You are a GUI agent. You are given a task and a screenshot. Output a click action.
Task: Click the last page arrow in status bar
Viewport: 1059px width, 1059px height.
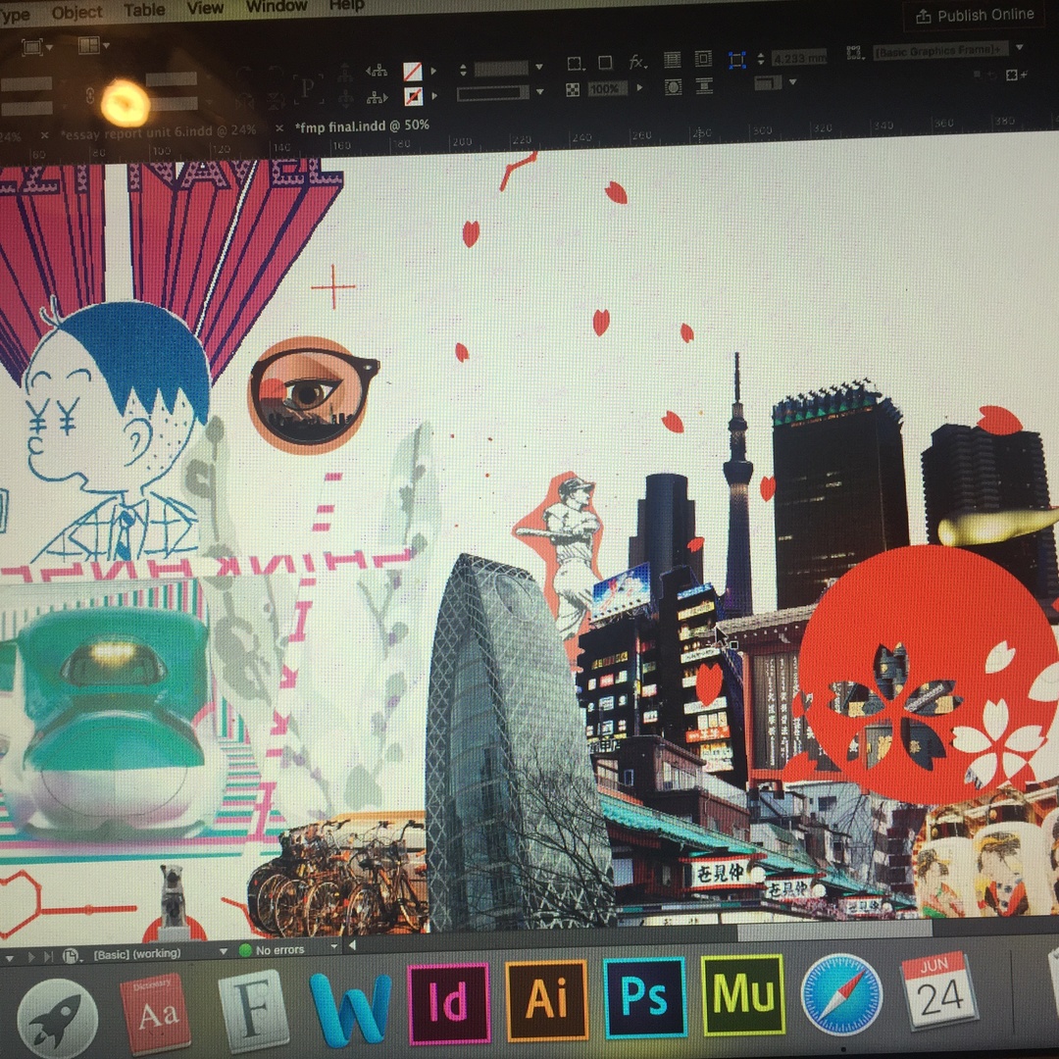pos(48,956)
